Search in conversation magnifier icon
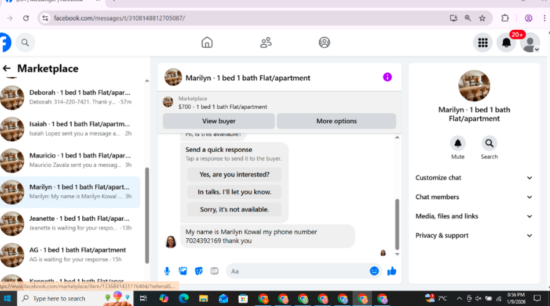 pos(489,143)
